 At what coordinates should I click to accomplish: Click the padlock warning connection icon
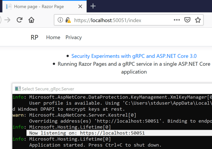68,20
